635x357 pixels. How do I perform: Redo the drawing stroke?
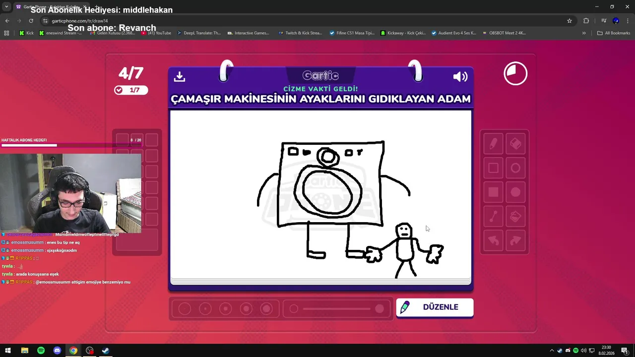point(515,240)
